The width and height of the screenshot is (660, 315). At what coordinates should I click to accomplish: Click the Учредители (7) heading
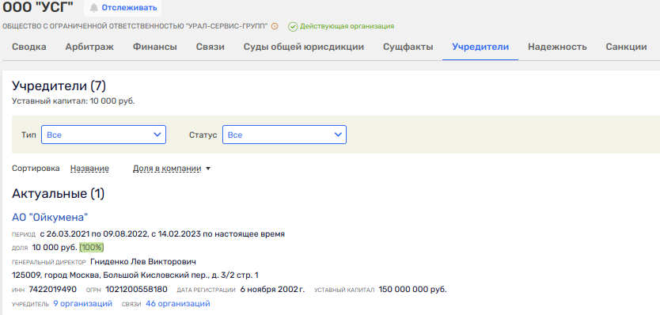[59, 86]
